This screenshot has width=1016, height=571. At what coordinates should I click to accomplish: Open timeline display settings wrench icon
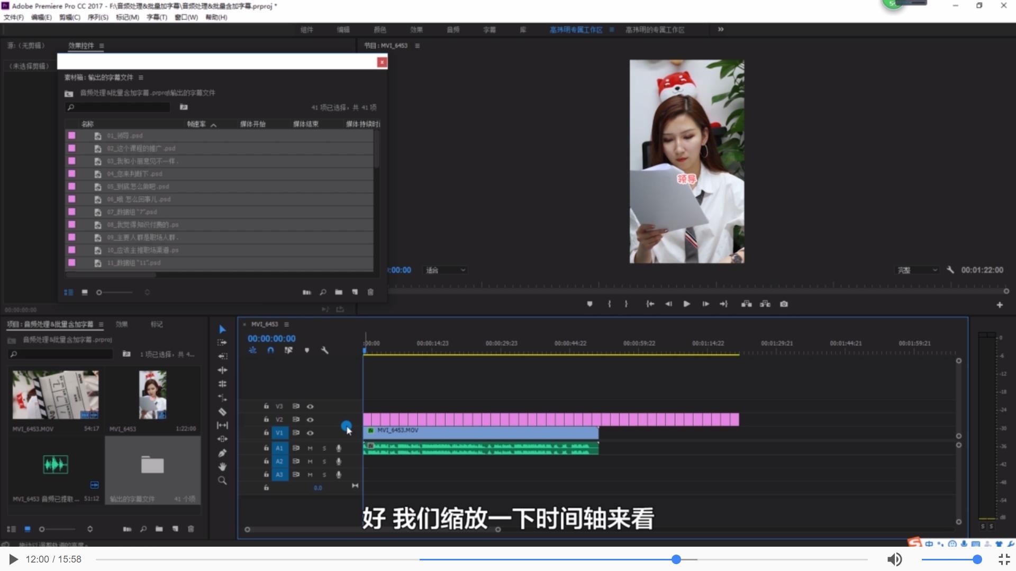(324, 350)
